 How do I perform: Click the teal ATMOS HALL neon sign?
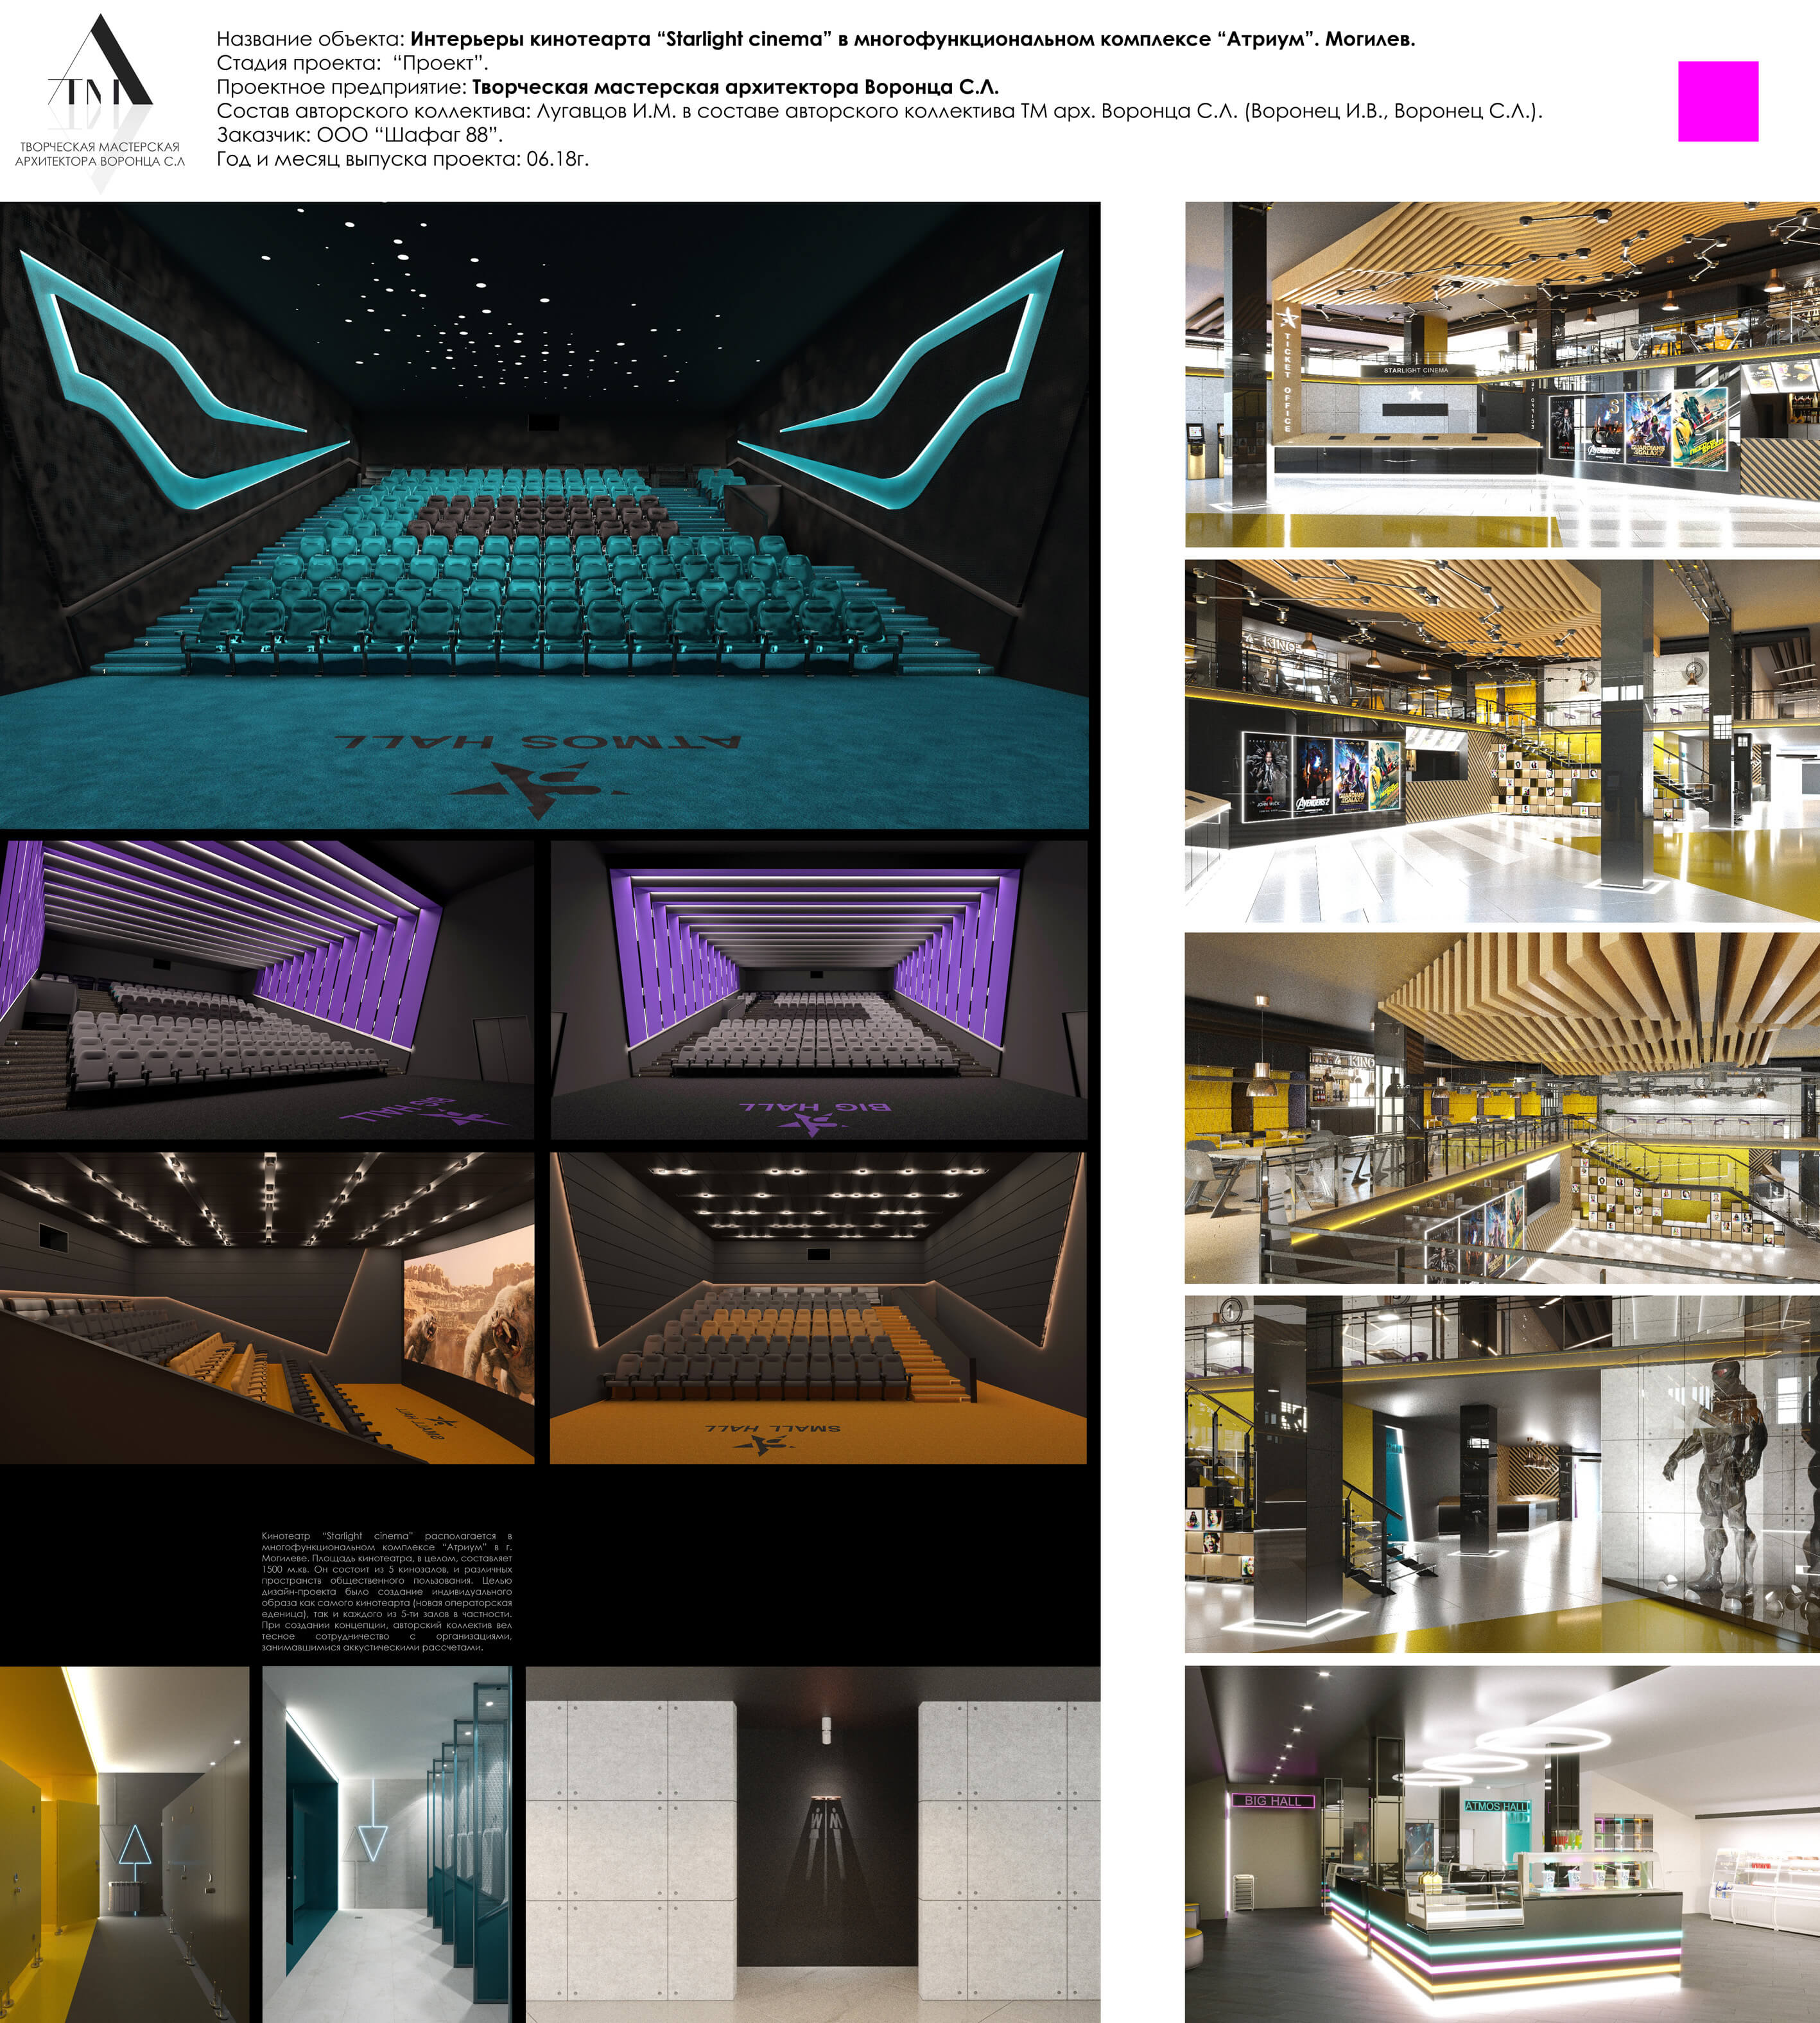coord(1497,1807)
